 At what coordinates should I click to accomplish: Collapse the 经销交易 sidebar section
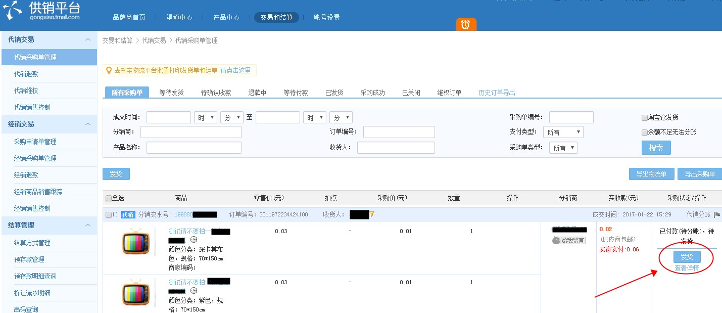88,124
